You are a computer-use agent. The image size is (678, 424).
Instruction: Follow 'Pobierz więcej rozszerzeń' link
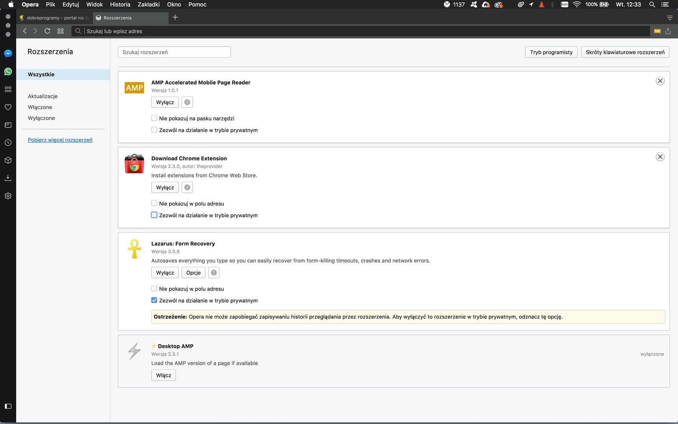click(x=60, y=140)
